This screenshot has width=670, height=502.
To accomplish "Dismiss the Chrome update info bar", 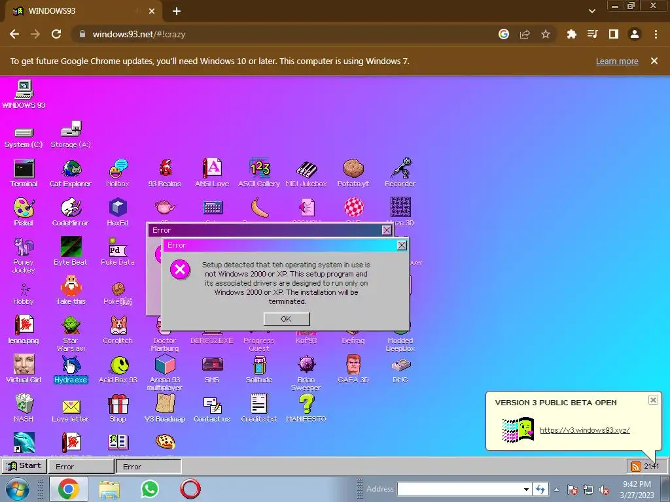I will 654,61.
